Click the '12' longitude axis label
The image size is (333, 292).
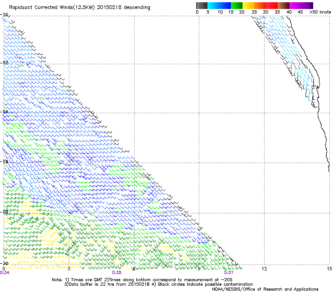pyautogui.click(x=264, y=269)
